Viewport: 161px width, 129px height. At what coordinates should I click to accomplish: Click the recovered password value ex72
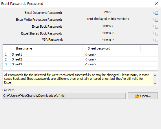pyautogui.click(x=108, y=12)
